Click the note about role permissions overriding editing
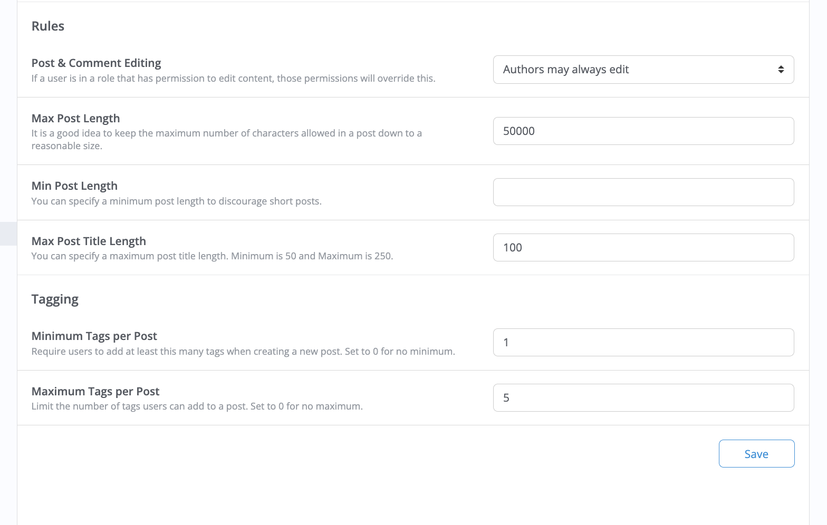The height and width of the screenshot is (525, 827). click(x=233, y=79)
